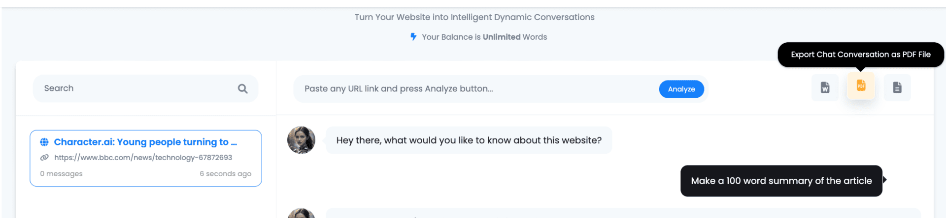Viewport: 946px width, 218px height.
Task: Click the lightning bolt balance icon
Action: pos(413,37)
